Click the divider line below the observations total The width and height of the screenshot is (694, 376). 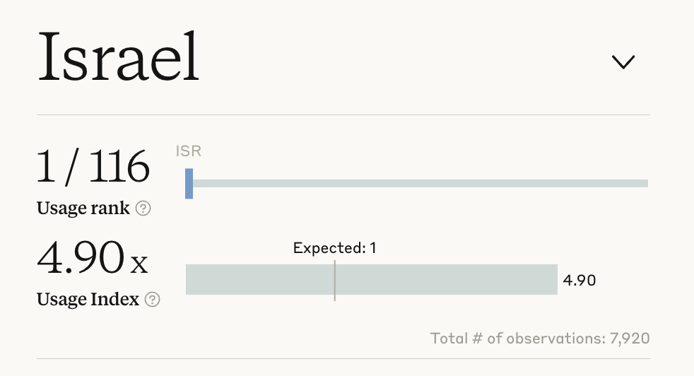[343, 359]
